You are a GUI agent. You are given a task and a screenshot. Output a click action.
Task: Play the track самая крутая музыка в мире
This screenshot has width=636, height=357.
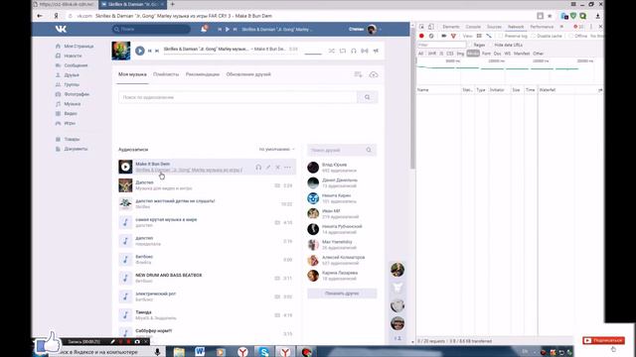(x=125, y=222)
